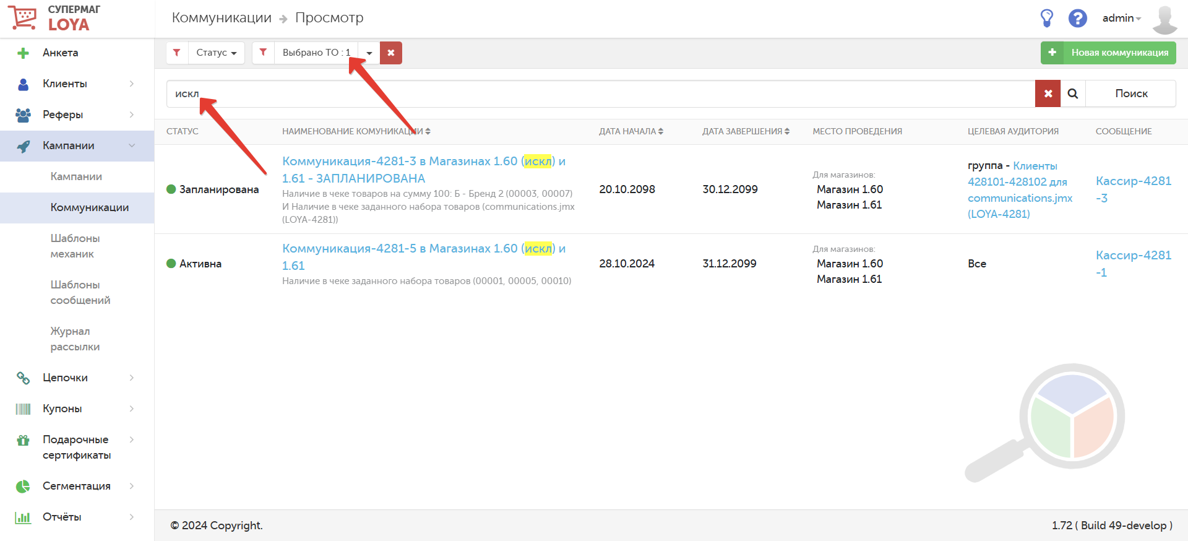Click the funnel icon beside Статус filter

[x=177, y=53]
